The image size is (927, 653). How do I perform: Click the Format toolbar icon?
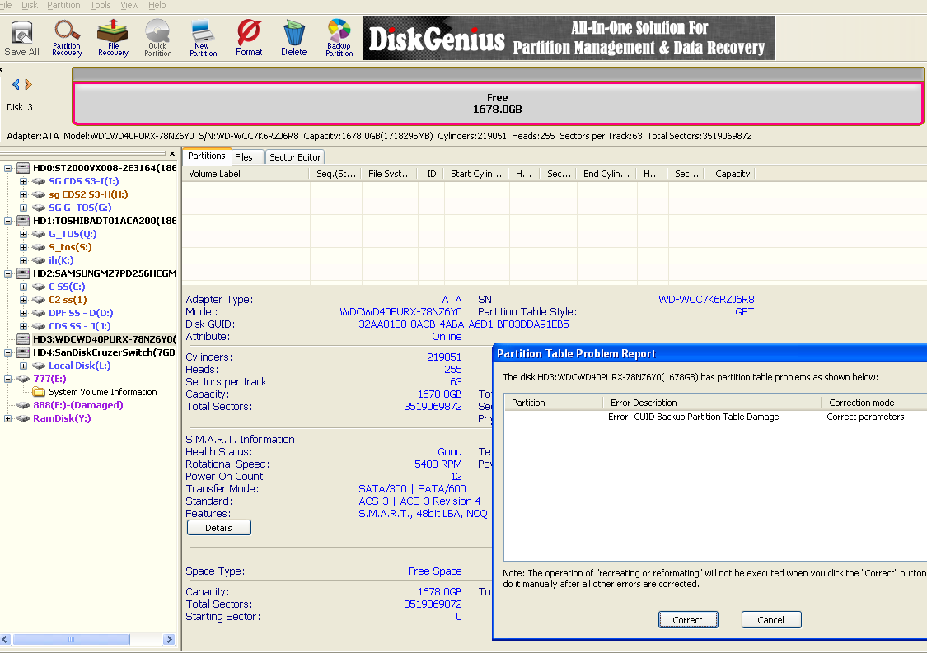pos(248,38)
